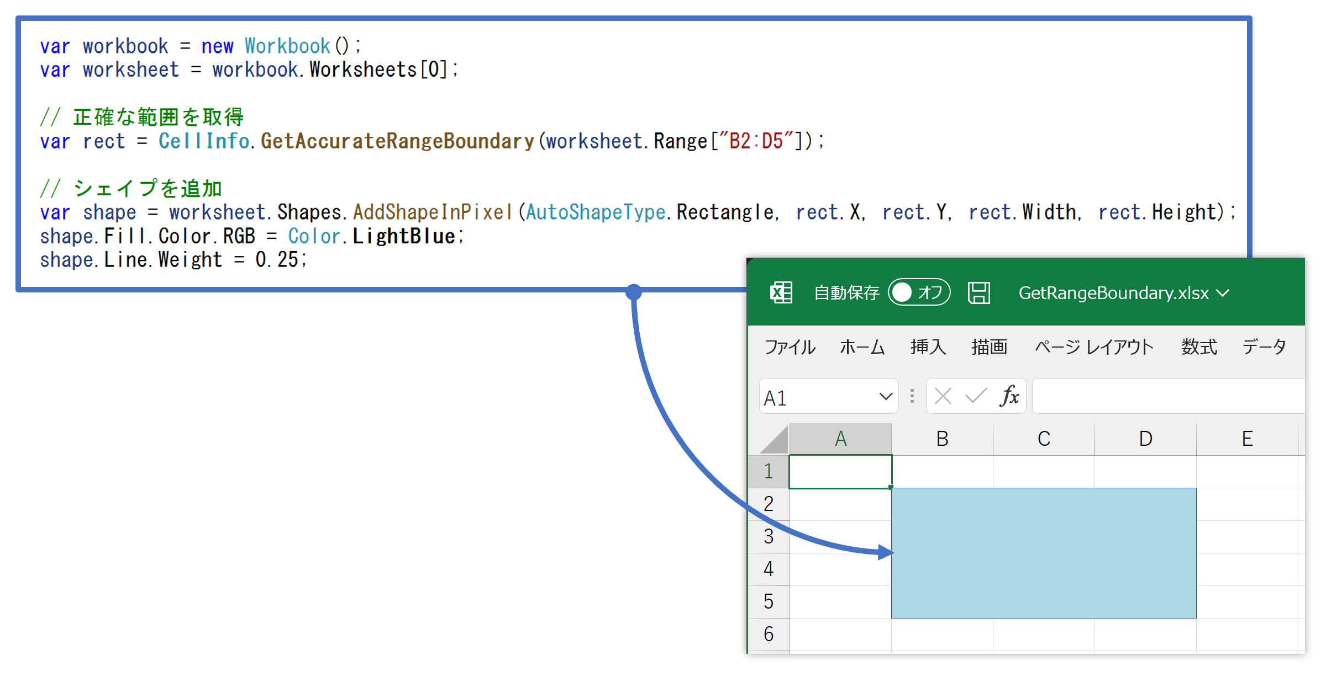Viewport: 1326px width, 677px height.
Task: Open the ファイル (File) tab
Action: [790, 347]
